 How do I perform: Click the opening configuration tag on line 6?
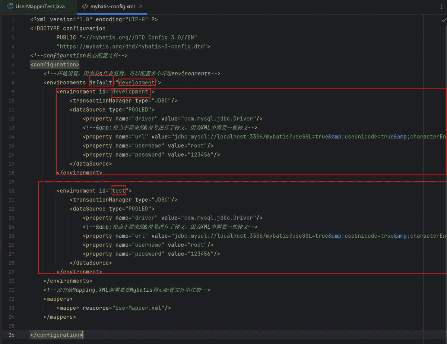pos(55,65)
